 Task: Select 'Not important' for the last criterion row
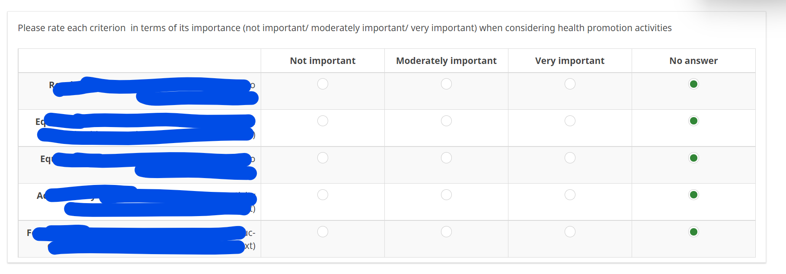pos(323,232)
